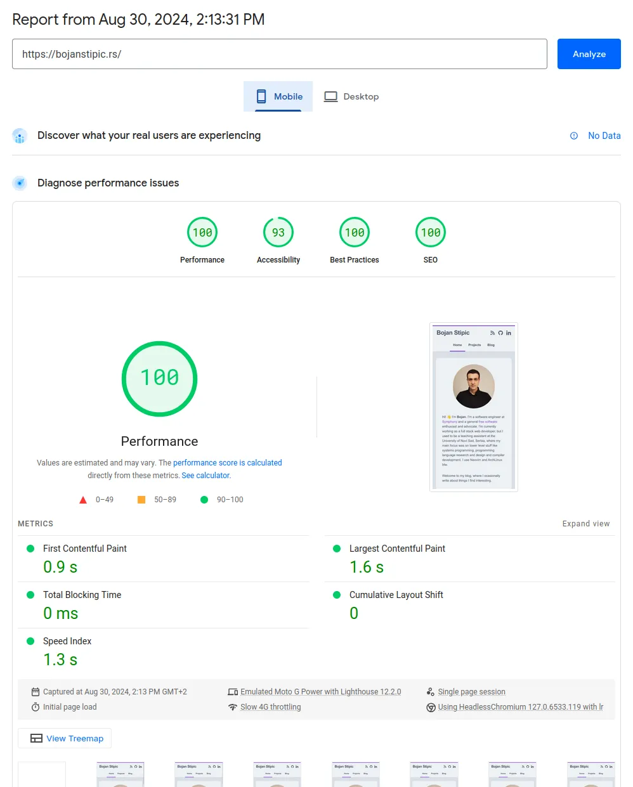Image resolution: width=633 pixels, height=787 pixels.
Task: Click the performance score is calculated link
Action: coord(227,462)
